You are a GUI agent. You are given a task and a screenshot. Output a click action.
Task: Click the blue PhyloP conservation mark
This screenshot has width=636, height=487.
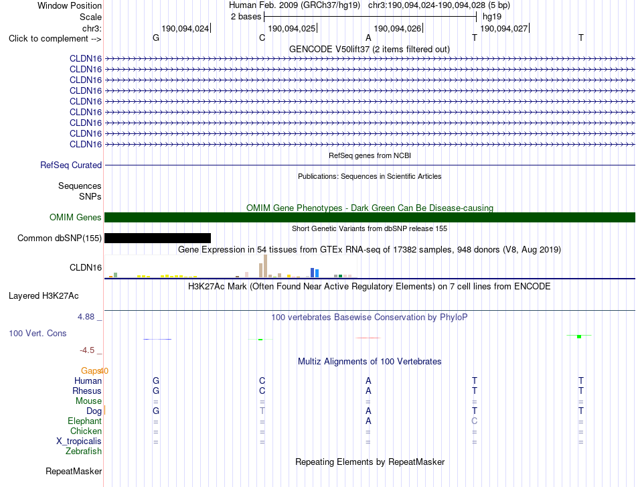tap(157, 339)
